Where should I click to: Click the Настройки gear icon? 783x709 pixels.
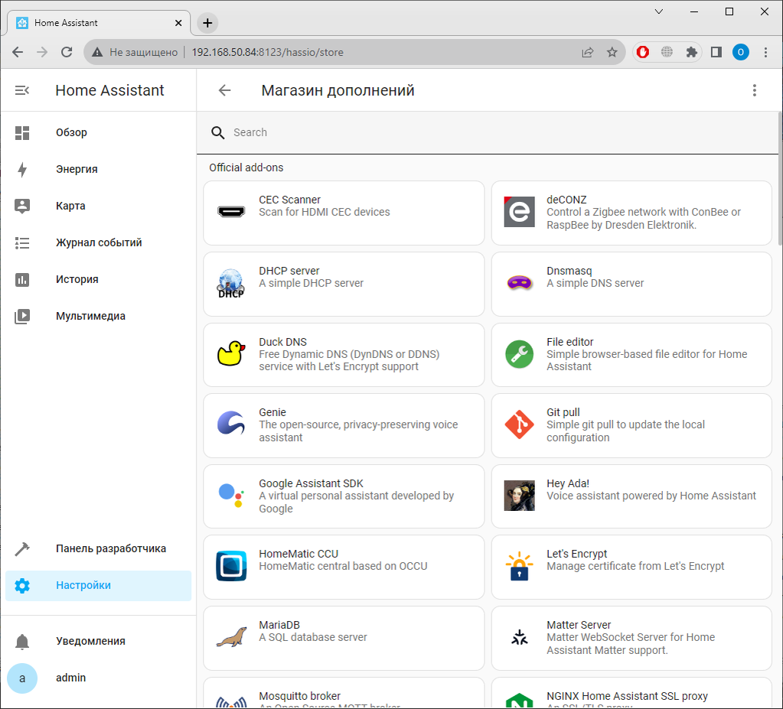[22, 586]
